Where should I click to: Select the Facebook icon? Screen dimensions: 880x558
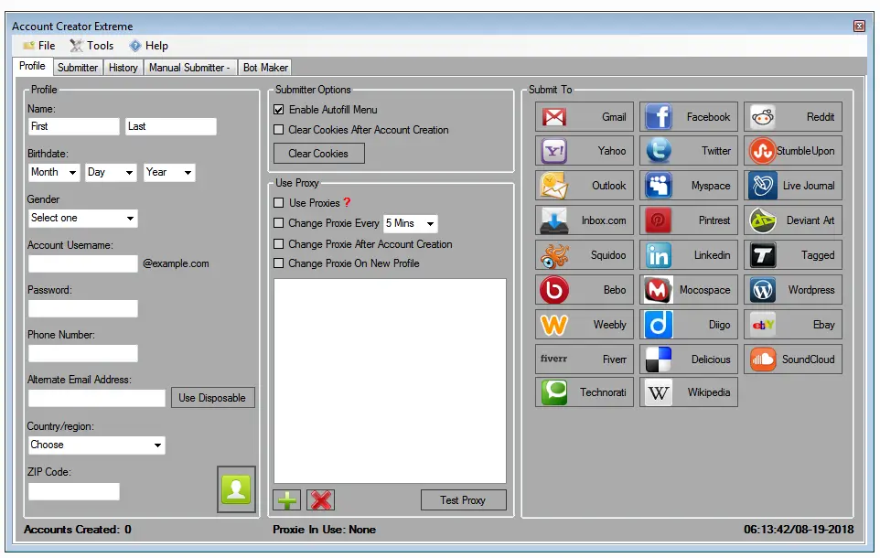click(688, 116)
